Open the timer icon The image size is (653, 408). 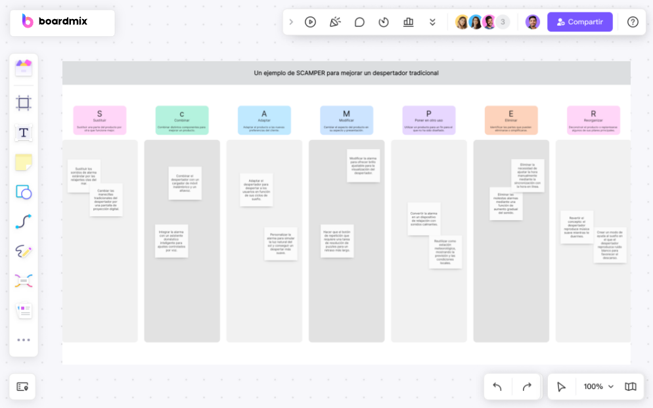(x=384, y=22)
